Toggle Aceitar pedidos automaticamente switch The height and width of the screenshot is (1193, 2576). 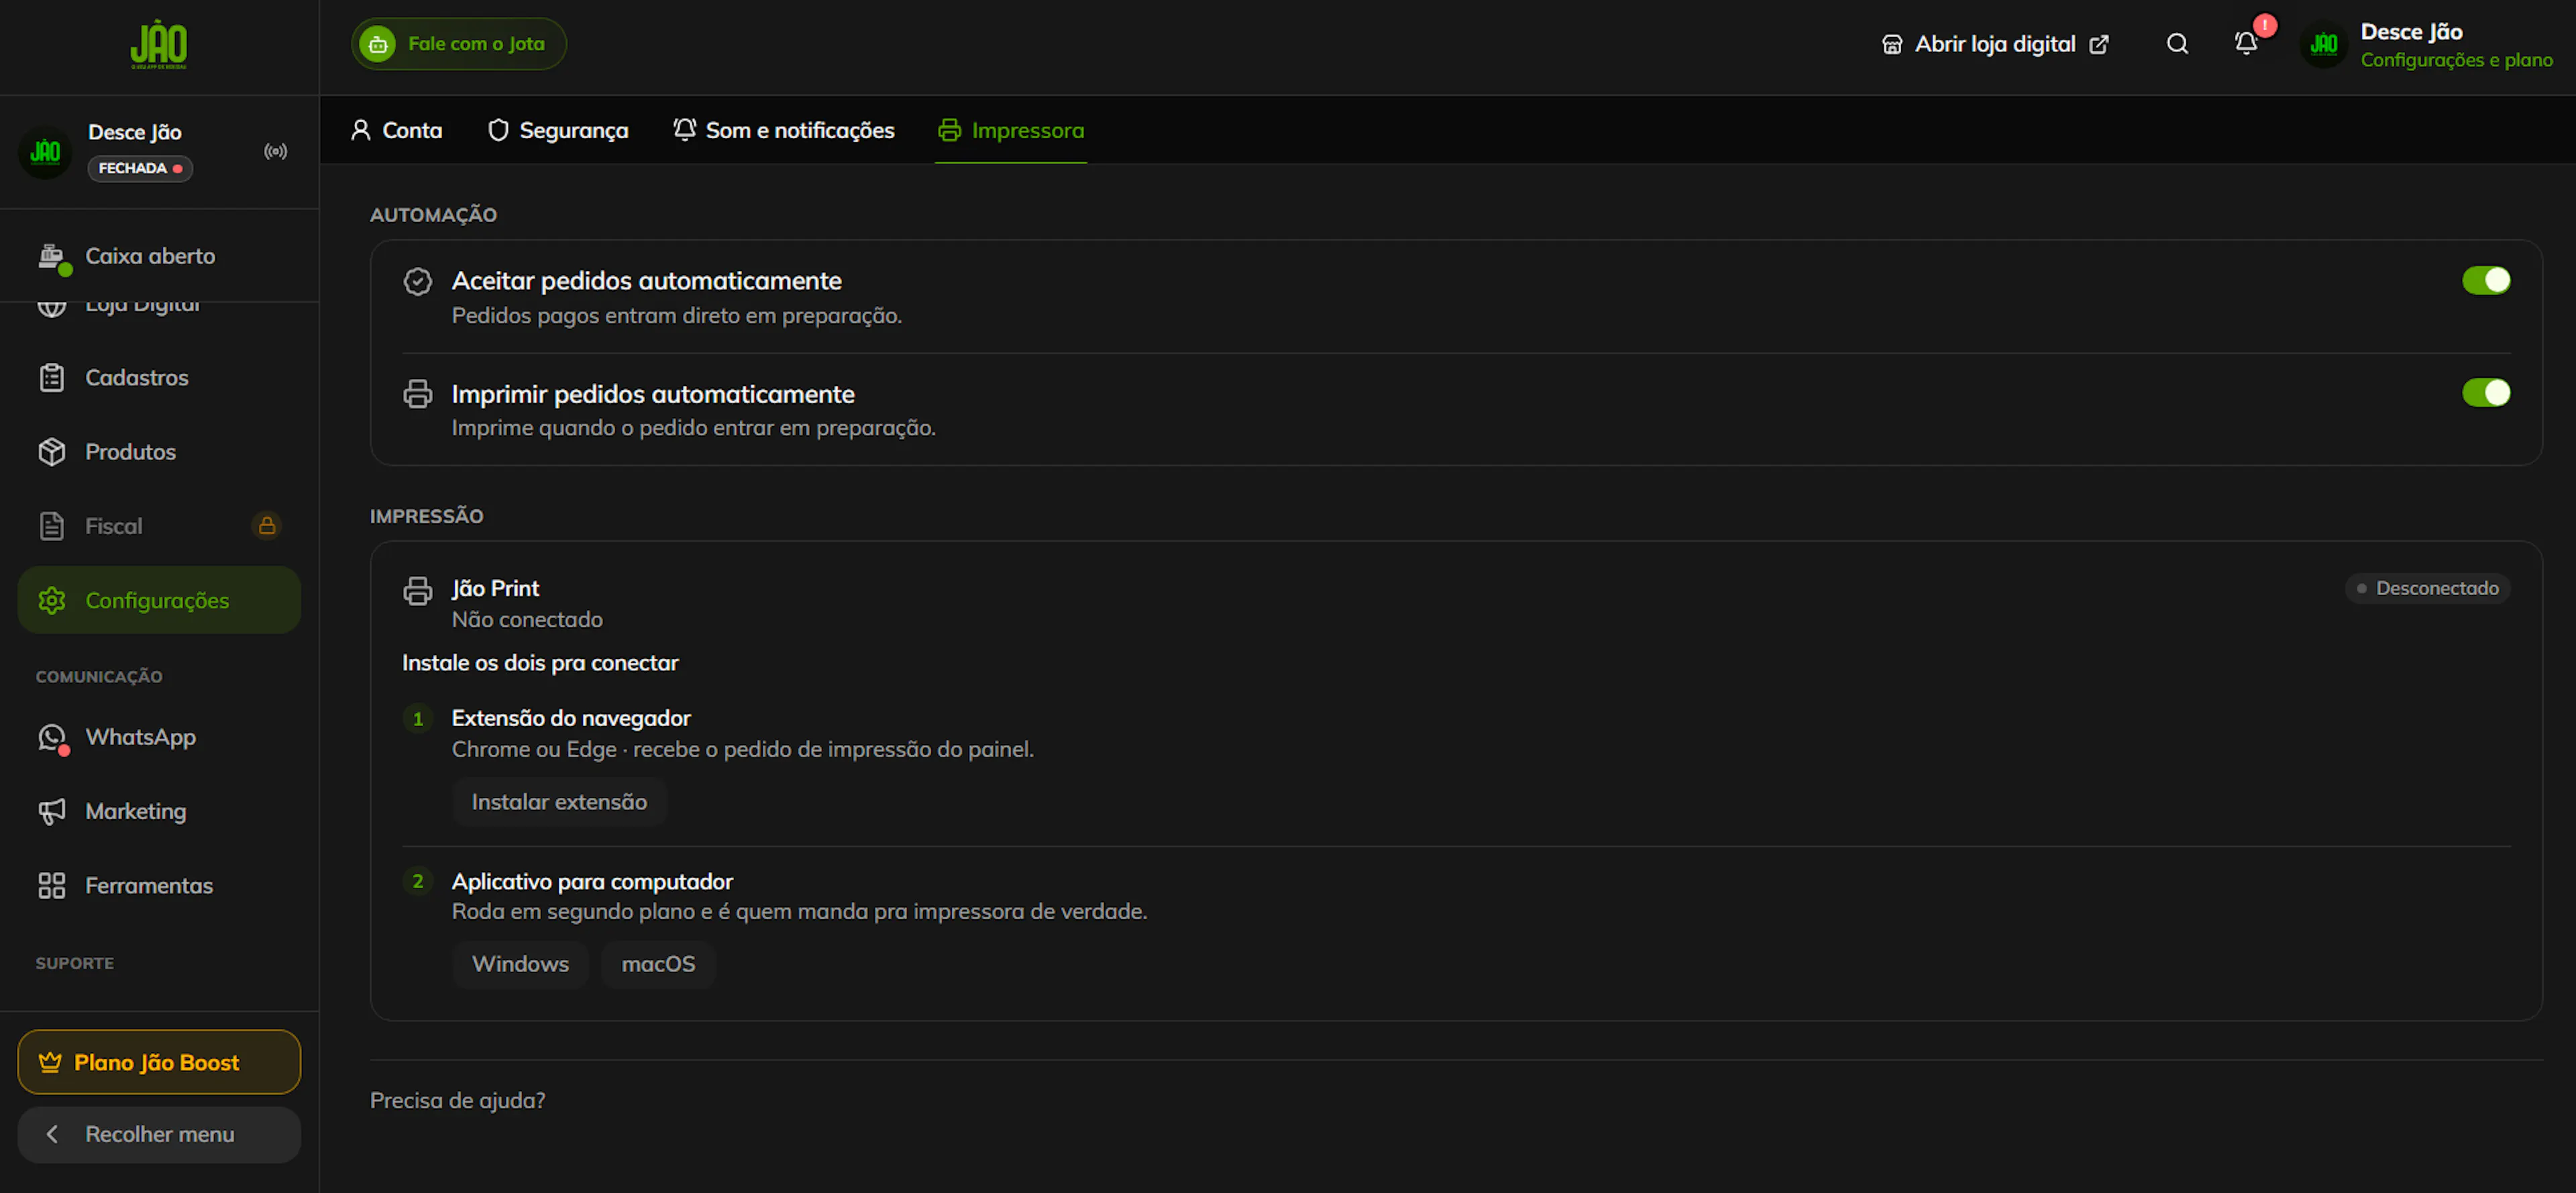2486,281
